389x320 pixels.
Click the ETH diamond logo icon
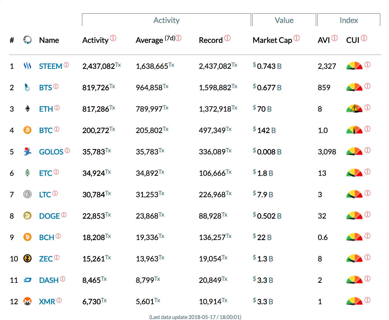point(27,109)
